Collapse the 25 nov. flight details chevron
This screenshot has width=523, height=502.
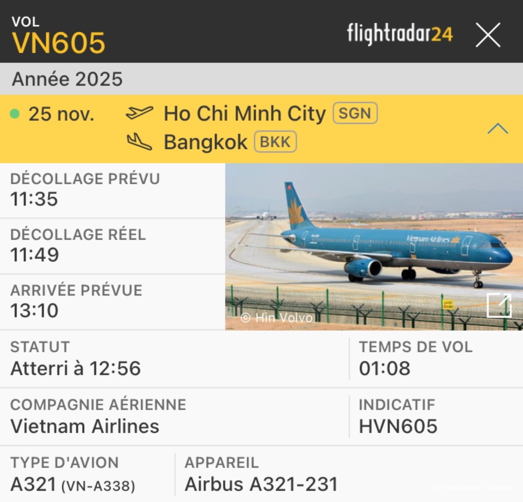pos(498,129)
